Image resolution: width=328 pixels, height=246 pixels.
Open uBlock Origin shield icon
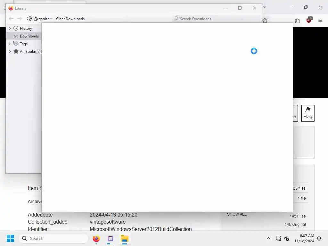(309, 20)
